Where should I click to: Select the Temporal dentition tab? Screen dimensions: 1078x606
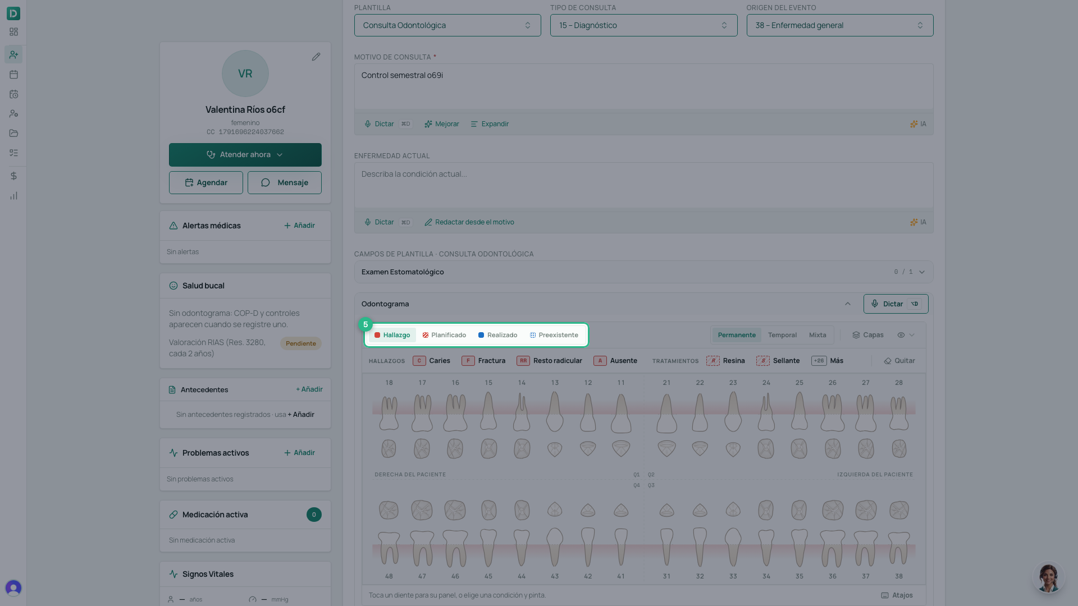(782, 335)
